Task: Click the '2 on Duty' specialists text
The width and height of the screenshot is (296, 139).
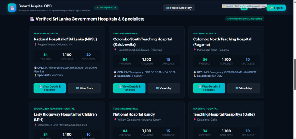Action: pos(217,76)
